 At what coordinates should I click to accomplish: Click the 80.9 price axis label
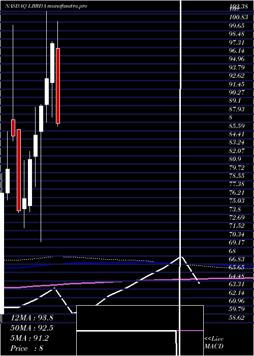[x=235, y=159]
